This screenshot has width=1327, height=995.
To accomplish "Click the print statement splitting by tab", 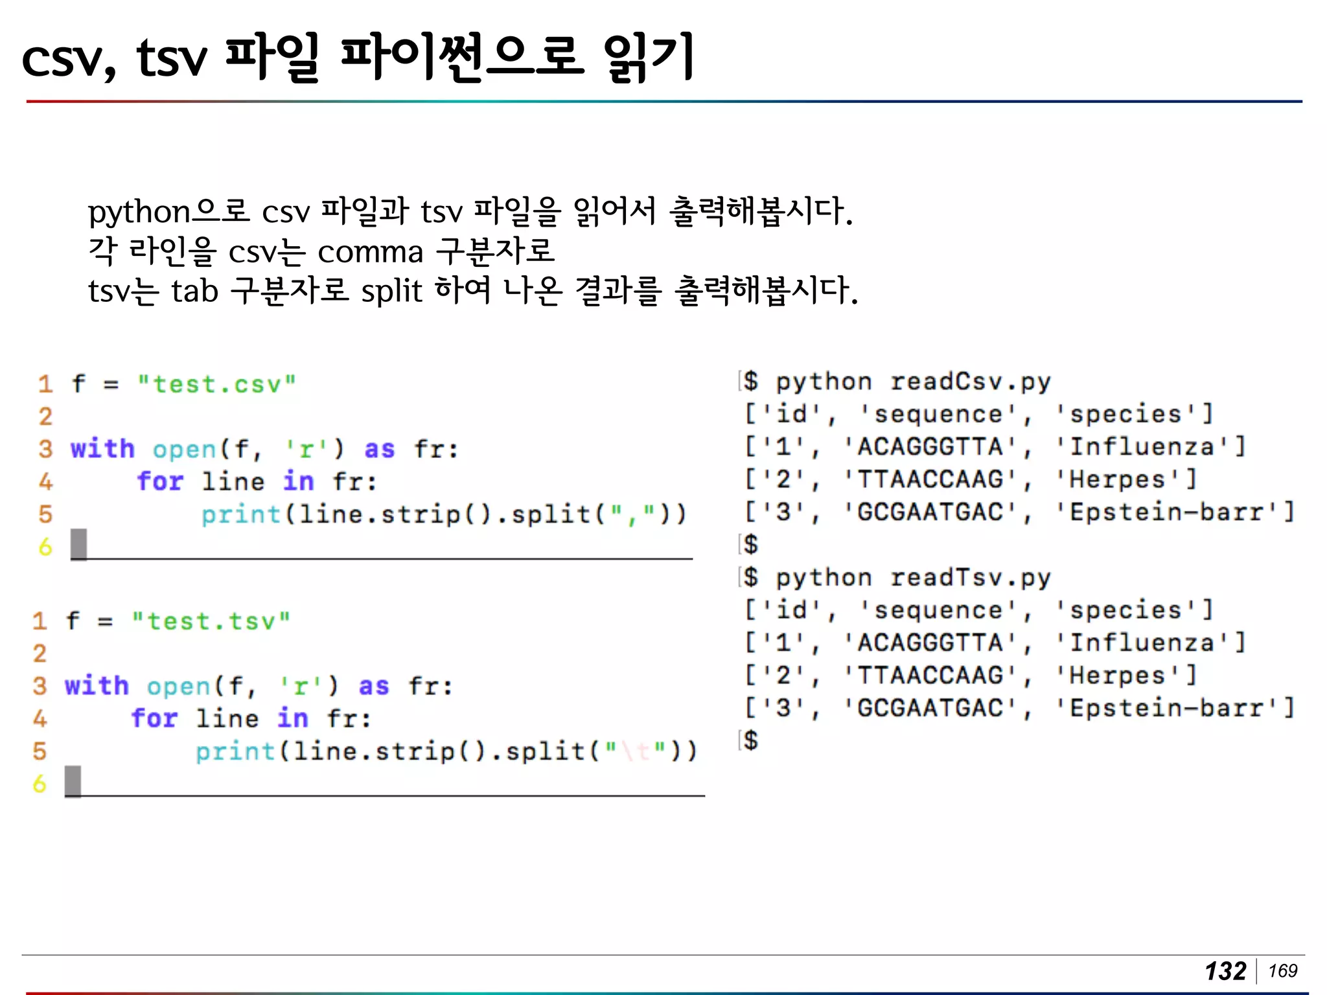I will point(446,751).
